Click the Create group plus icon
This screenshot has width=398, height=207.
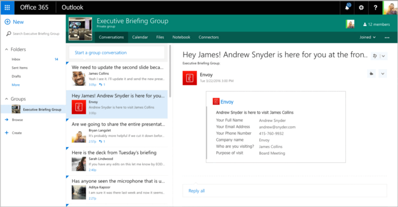(6, 132)
